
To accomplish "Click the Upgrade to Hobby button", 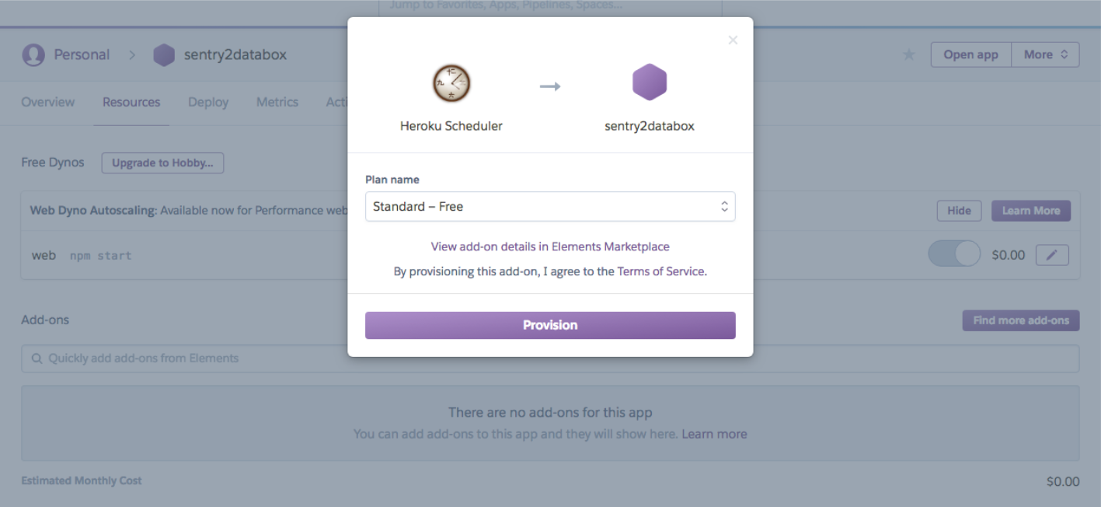I will pyautogui.click(x=162, y=163).
